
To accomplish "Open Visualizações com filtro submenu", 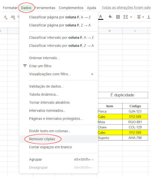I will click(x=59, y=74).
